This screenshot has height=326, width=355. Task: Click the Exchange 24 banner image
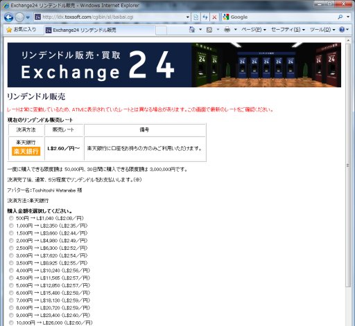[174, 65]
